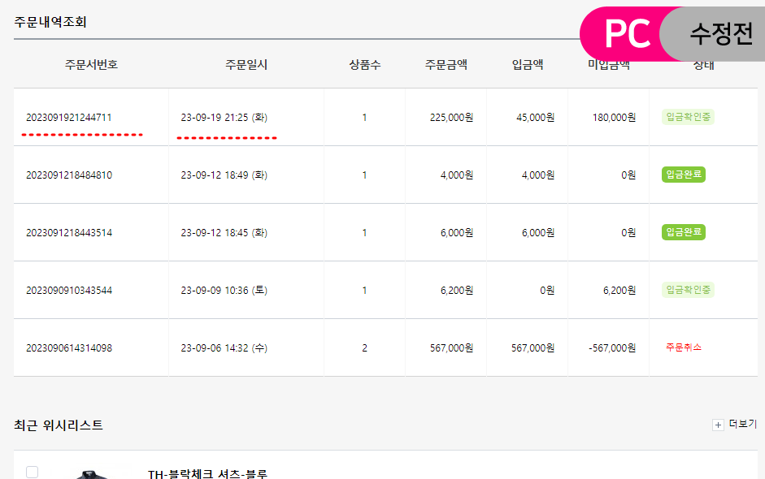The height and width of the screenshot is (479, 765).
Task: Open order number 2023091218443514
Action: click(69, 233)
